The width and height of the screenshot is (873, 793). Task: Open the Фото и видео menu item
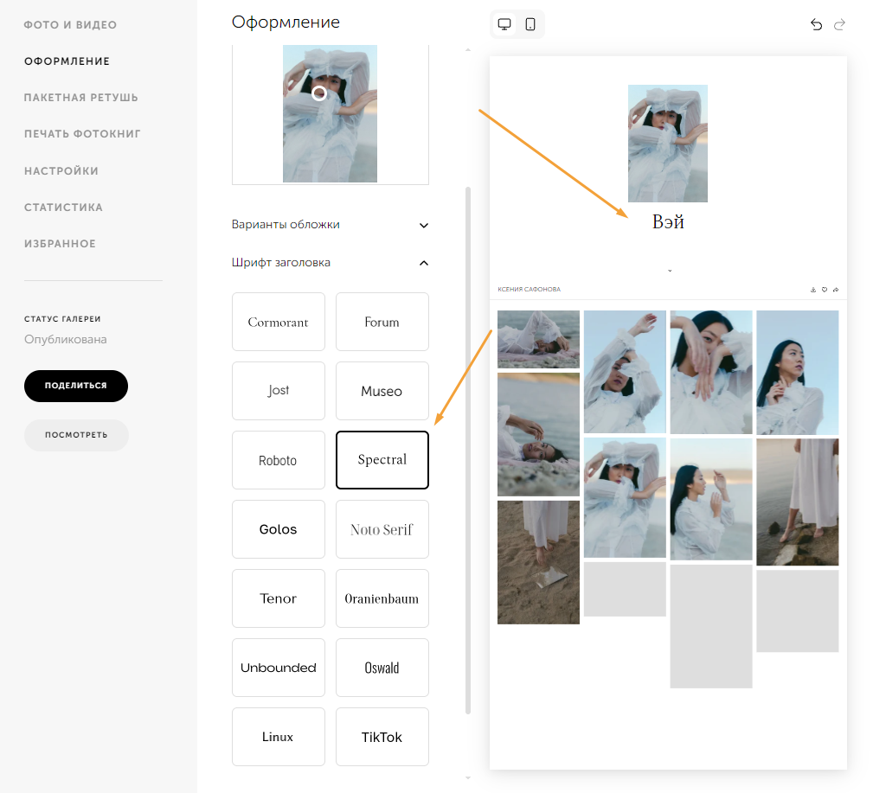pos(70,25)
